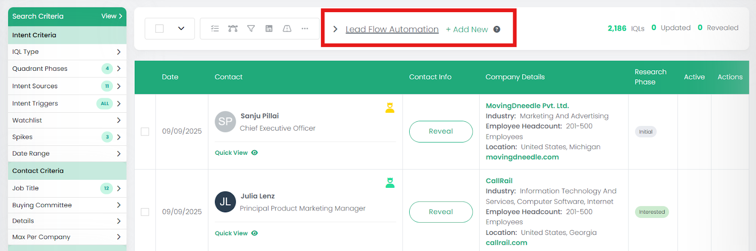This screenshot has height=251, width=756.
Task: Click the node path icon in the toolbar
Action: pos(233,29)
